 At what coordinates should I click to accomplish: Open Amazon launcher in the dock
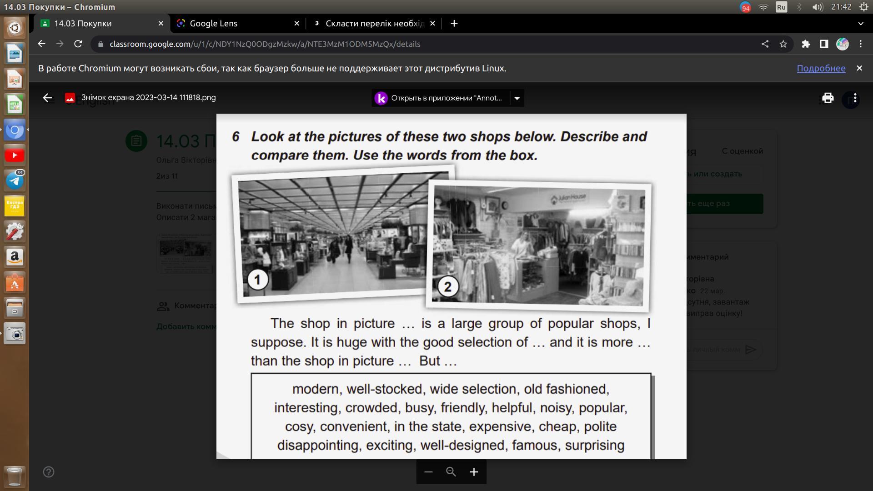coord(15,257)
